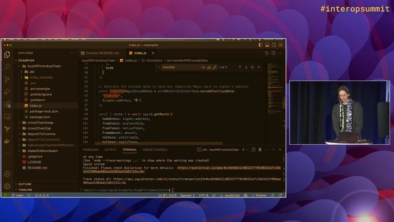Click Spaces: 2 indentation in status bar
The height and width of the screenshot is (222, 394).
pos(187,195)
